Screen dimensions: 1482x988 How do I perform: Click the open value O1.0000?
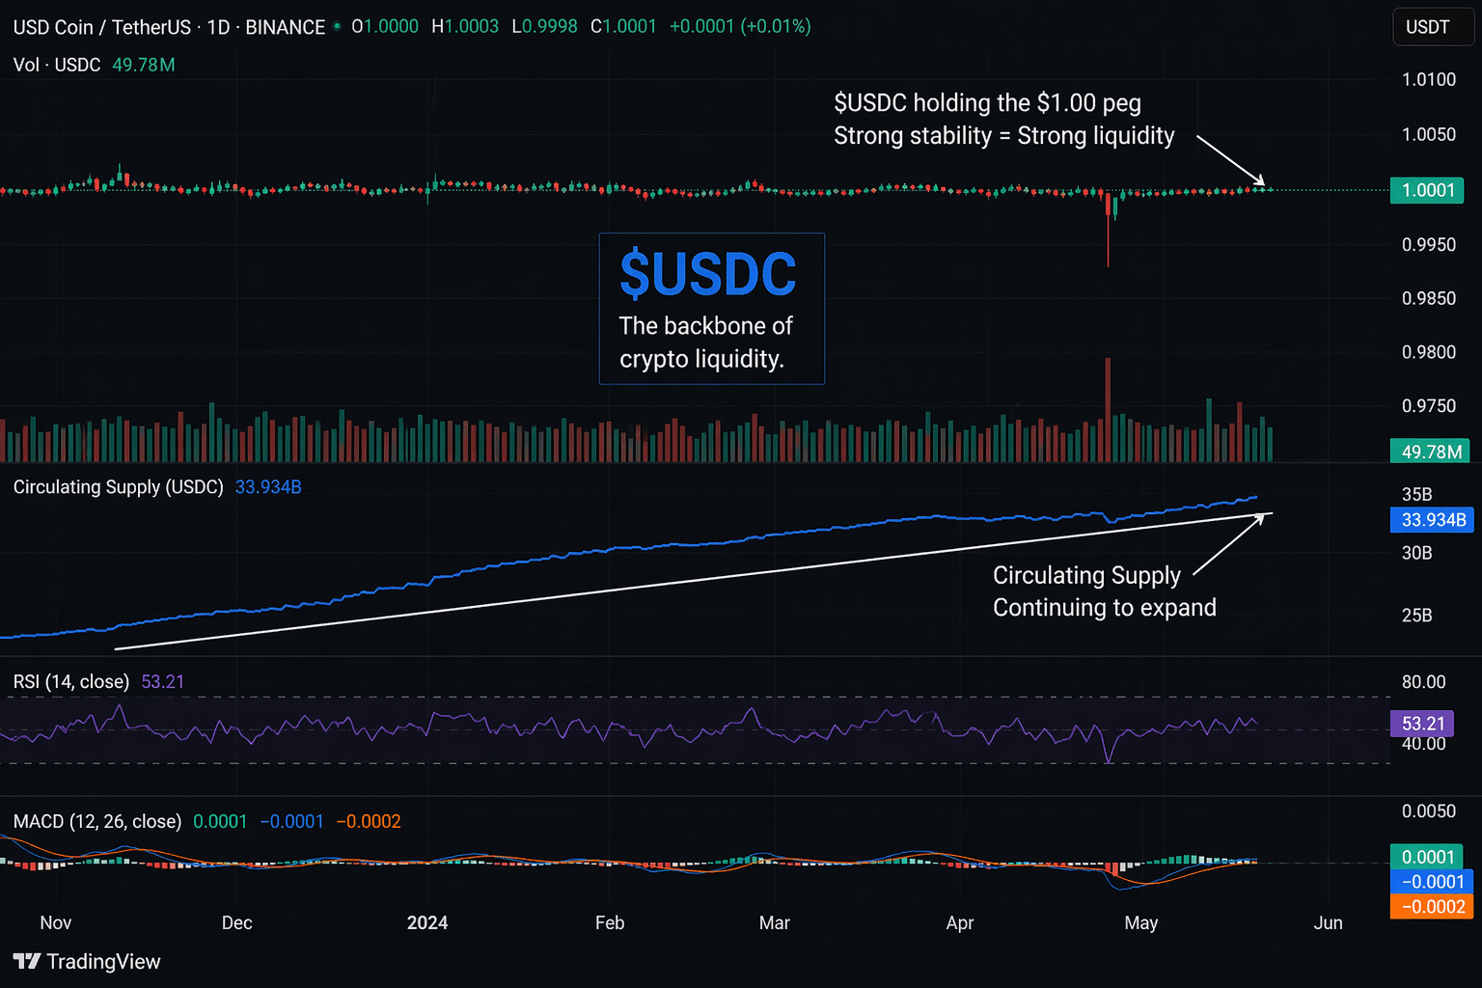385,26
